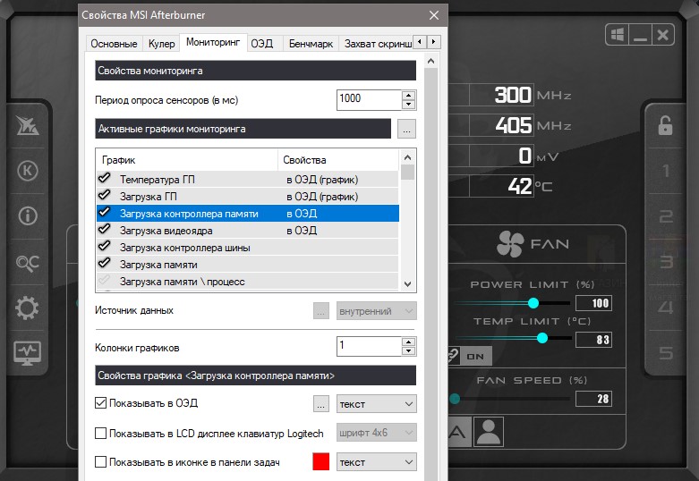Launch OC Scanner from sidebar icon

click(28, 263)
